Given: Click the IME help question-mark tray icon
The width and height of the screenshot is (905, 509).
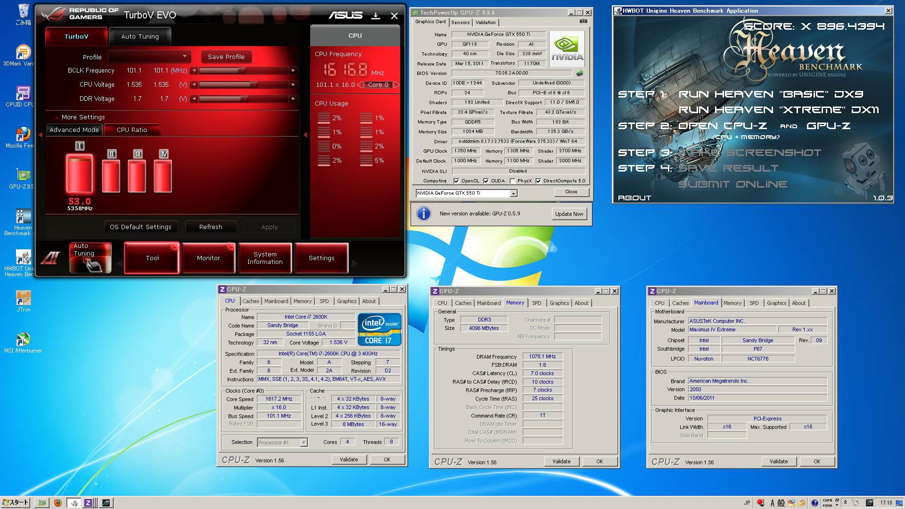Looking at the screenshot, I should pos(815,503).
